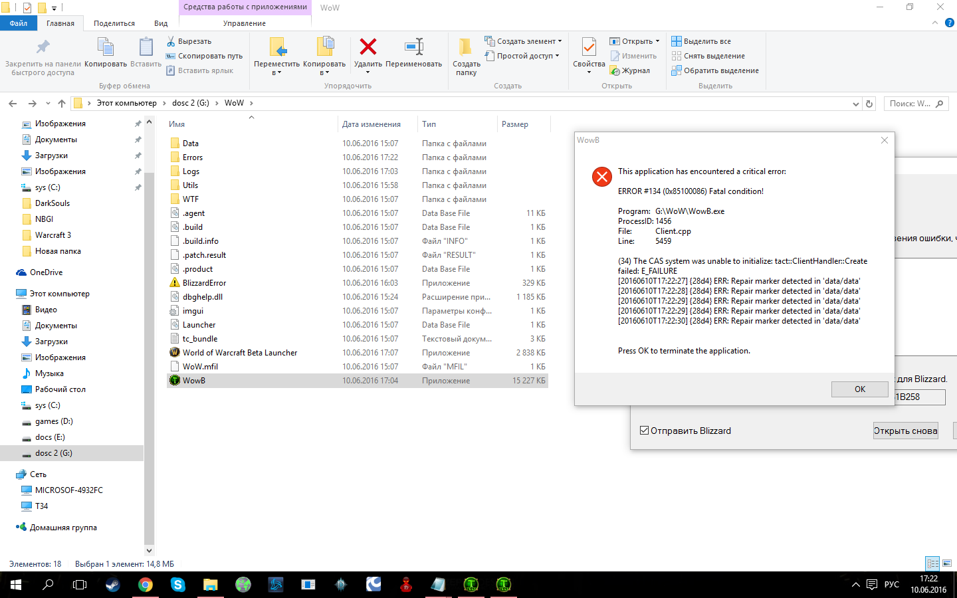Click History (Журнал) in ribbon

coord(630,70)
